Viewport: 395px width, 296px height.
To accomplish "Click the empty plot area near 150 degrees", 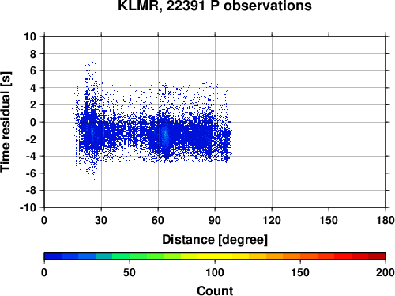I will coord(329,122).
